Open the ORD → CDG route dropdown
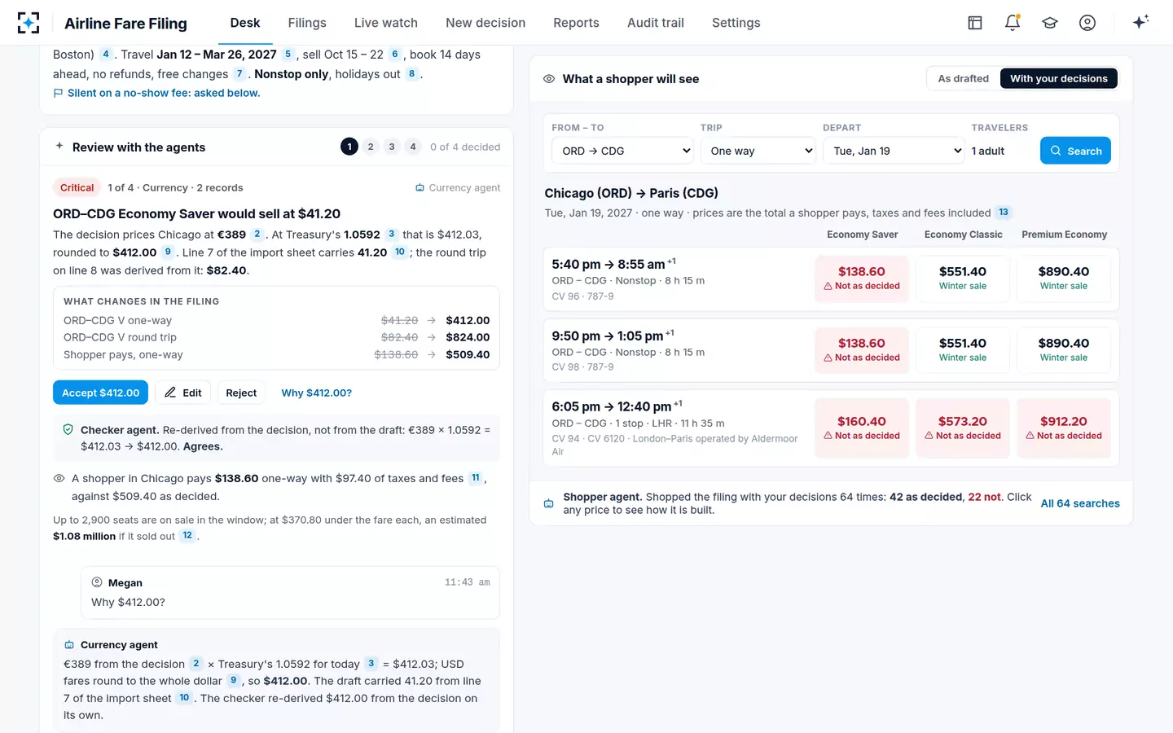1173x733 pixels. [623, 151]
